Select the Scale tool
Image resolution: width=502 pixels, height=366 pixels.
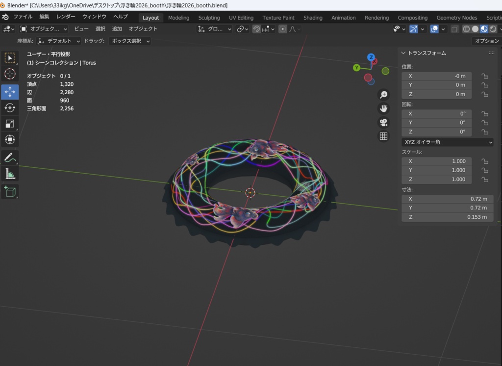click(x=10, y=124)
